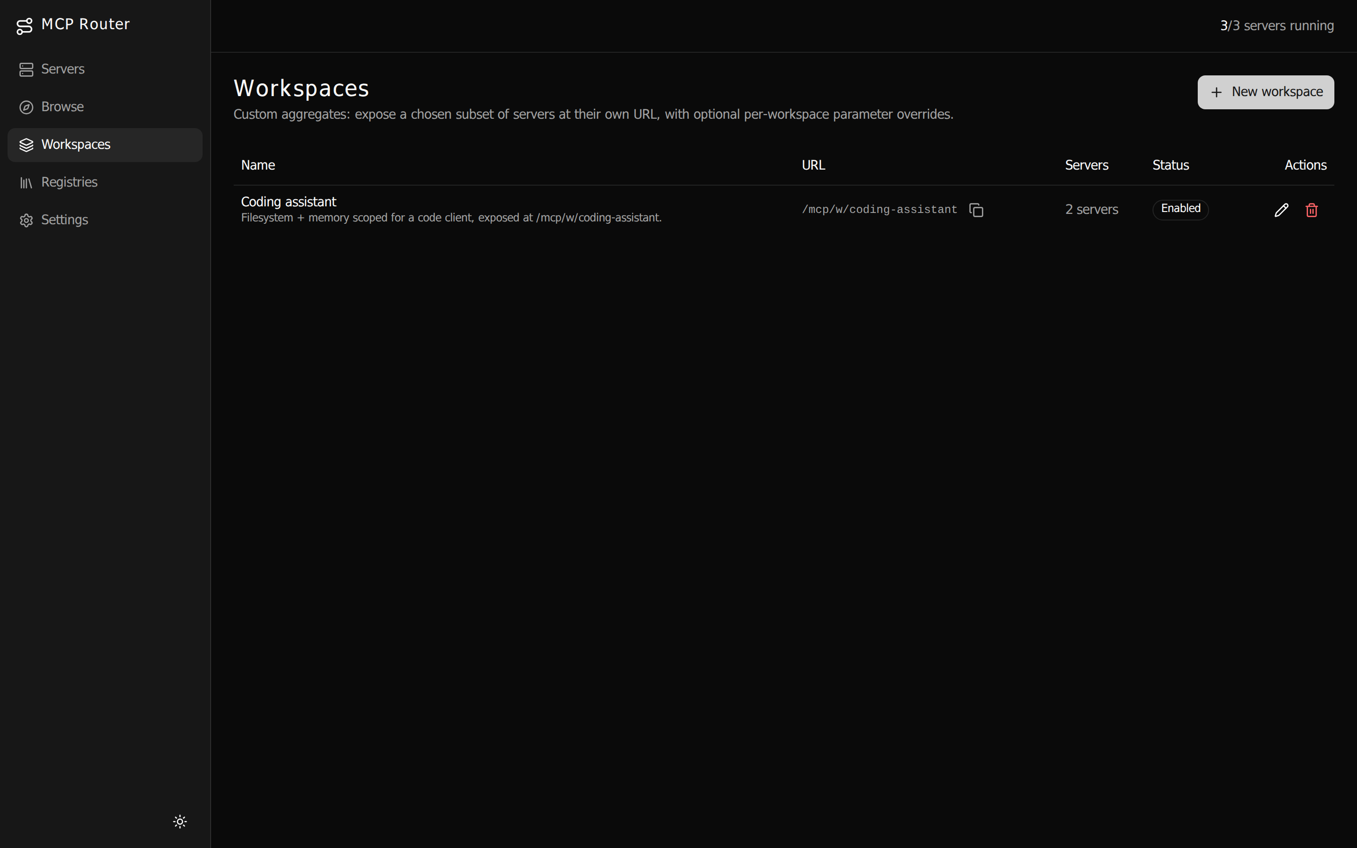The width and height of the screenshot is (1357, 848).
Task: Edit the Coding assistant workspace
Action: coord(1281,210)
